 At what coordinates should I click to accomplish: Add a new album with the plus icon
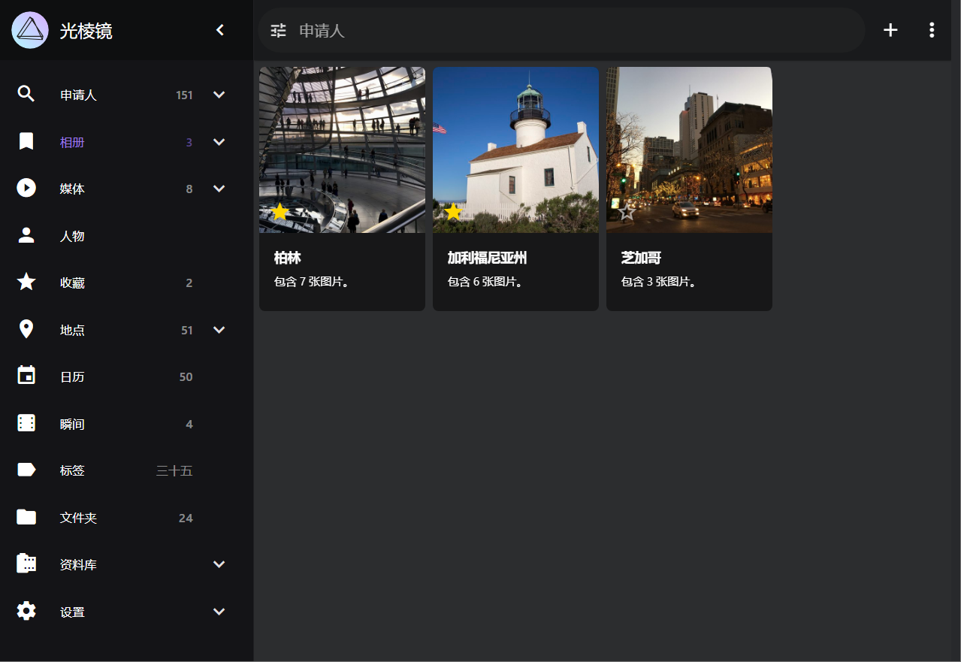(x=890, y=30)
